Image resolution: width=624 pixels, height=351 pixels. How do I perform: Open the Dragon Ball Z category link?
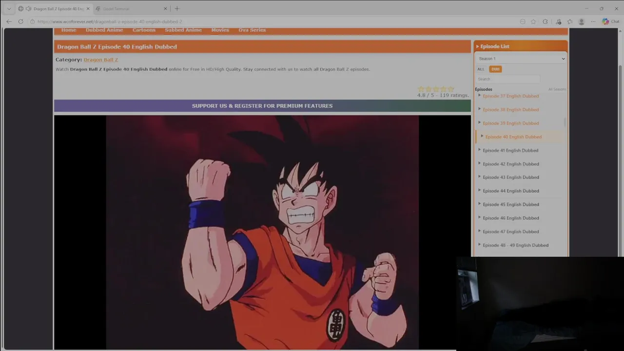coord(101,59)
